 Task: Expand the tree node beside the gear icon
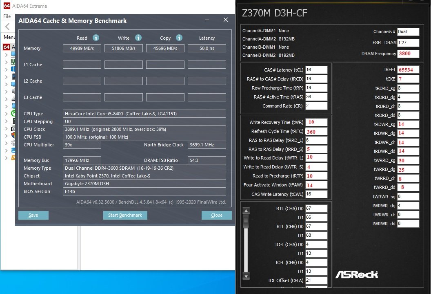[6, 143]
